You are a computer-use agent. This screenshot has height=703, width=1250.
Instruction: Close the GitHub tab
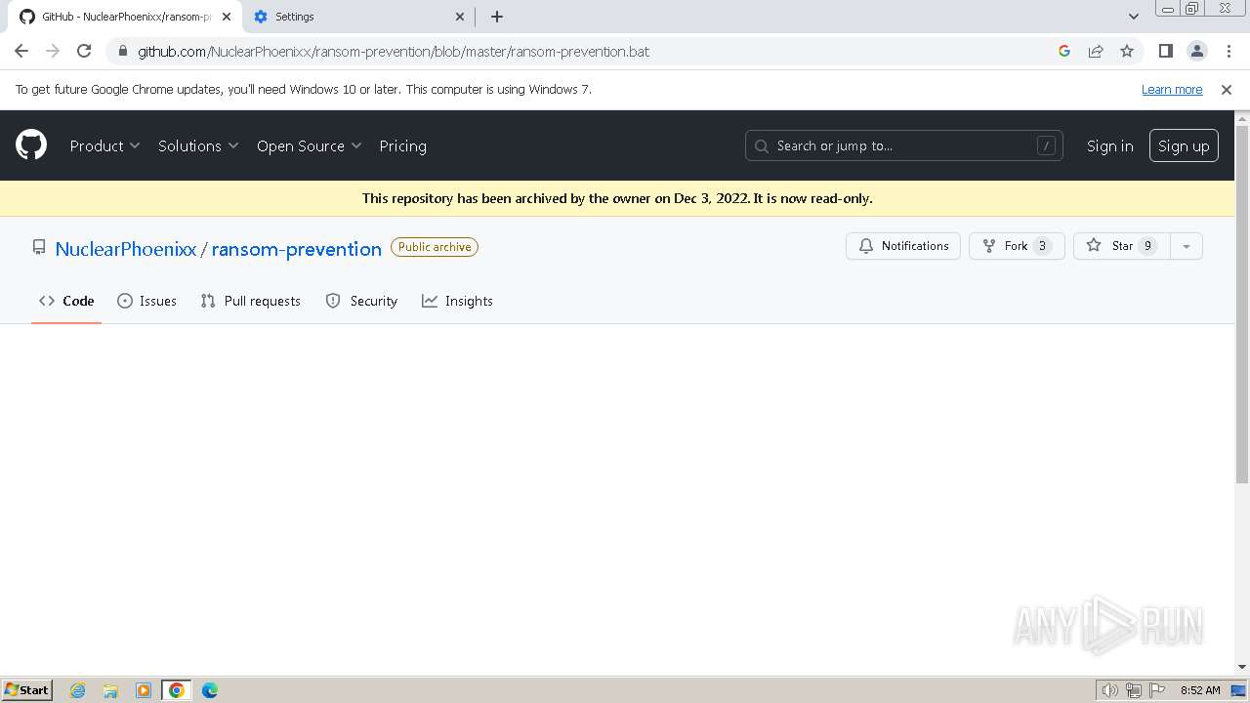[x=226, y=17]
